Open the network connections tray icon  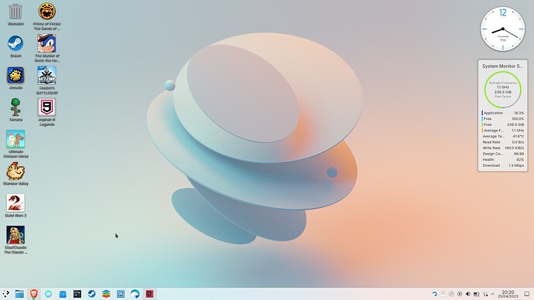point(485,294)
